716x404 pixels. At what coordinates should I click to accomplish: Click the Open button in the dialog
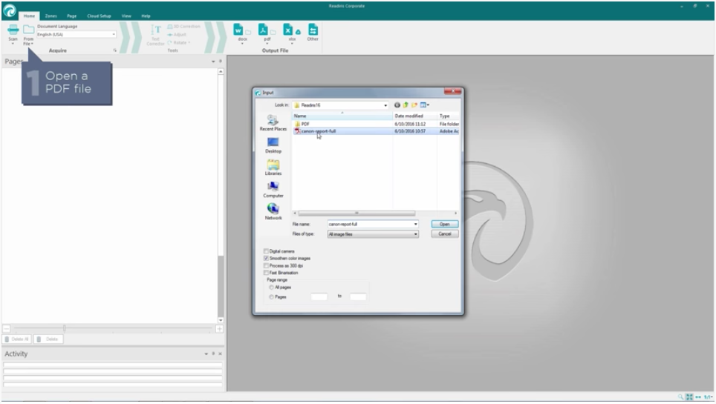click(444, 224)
